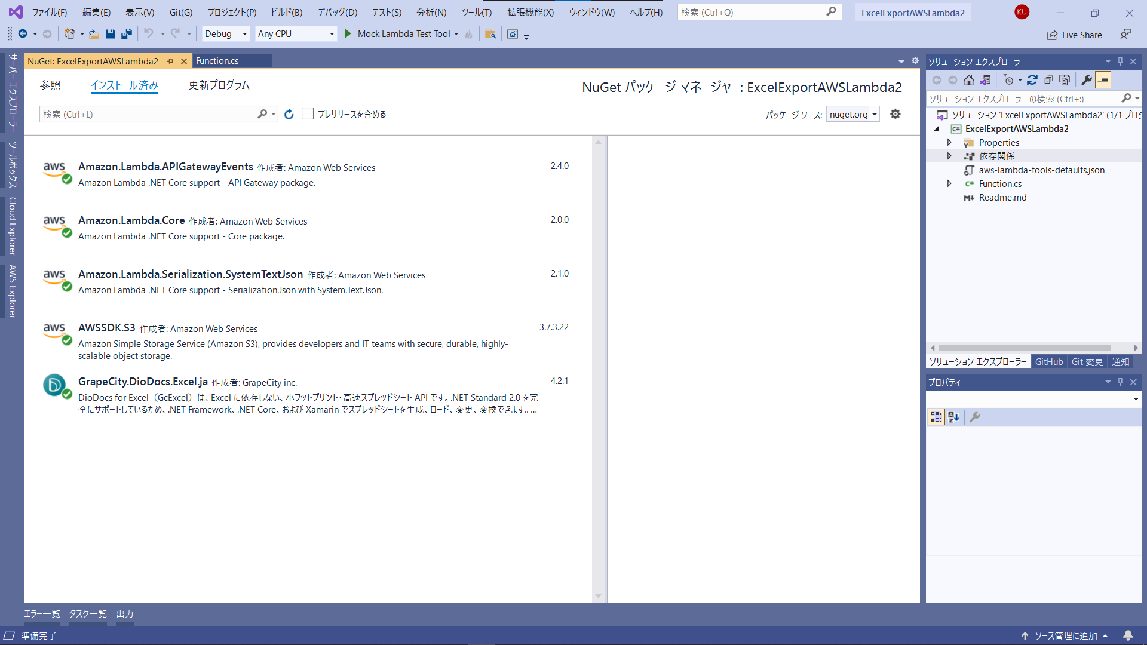
Task: Collapse the ExcelExportAWSLambda2 project node
Action: (x=937, y=128)
